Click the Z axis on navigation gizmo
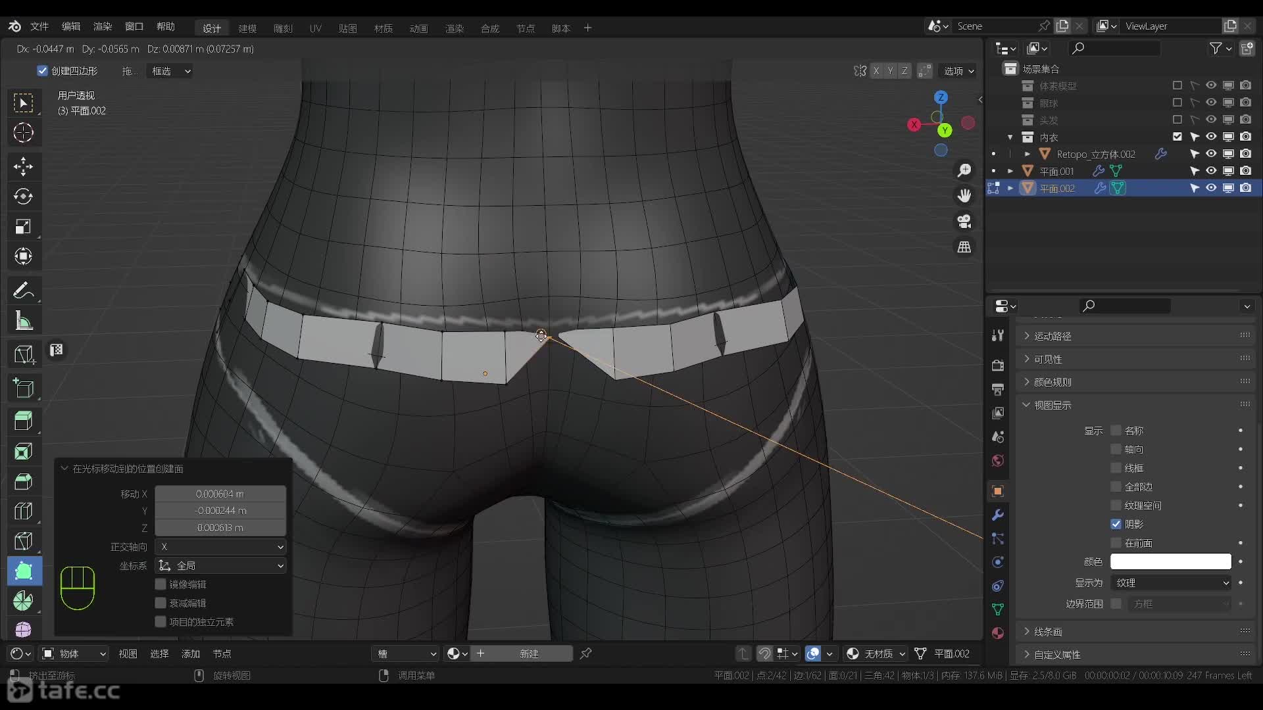Image resolution: width=1263 pixels, height=710 pixels. 941,97
